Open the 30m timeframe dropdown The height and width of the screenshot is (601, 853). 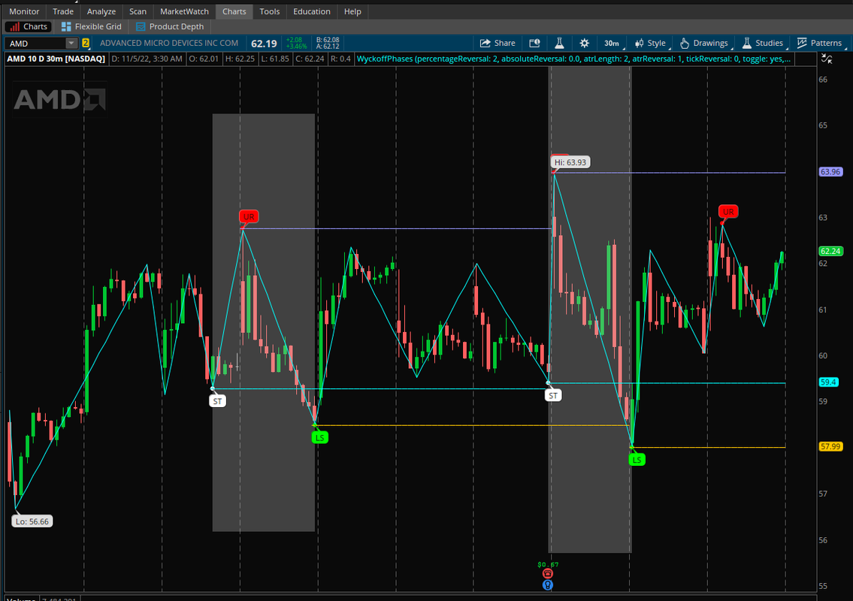pyautogui.click(x=612, y=43)
